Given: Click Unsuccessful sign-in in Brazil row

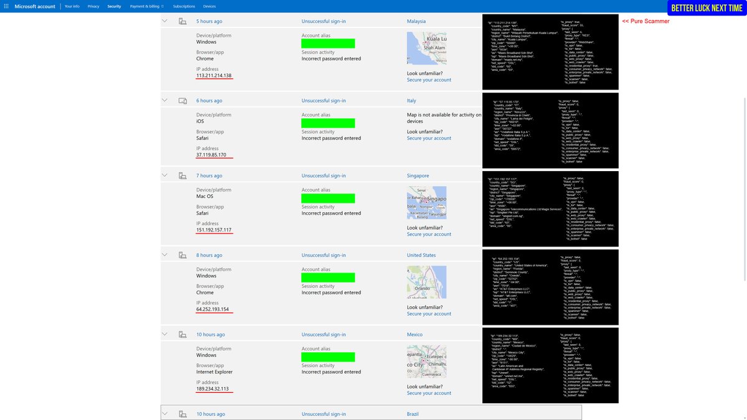Looking at the screenshot, I should (324, 414).
